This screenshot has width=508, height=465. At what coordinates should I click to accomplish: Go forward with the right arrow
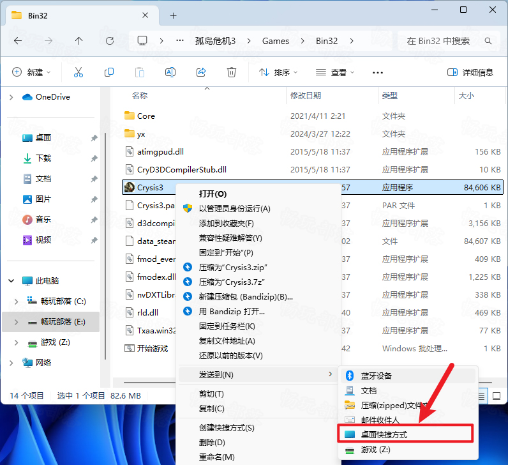click(x=49, y=41)
